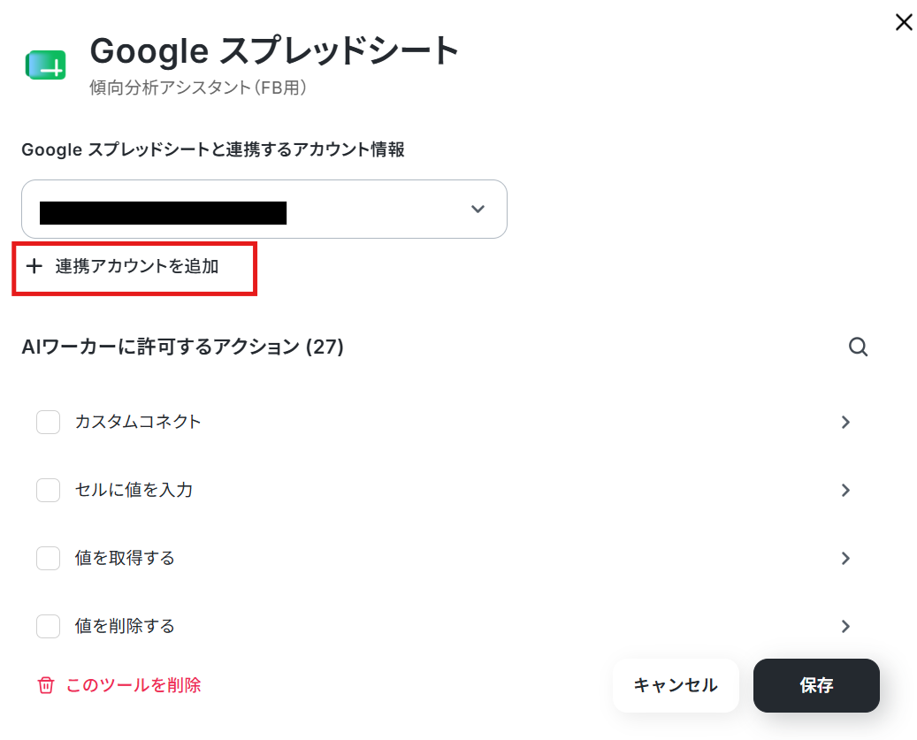Click the search magnifier icon for actions
The image size is (917, 740).
[858, 347]
